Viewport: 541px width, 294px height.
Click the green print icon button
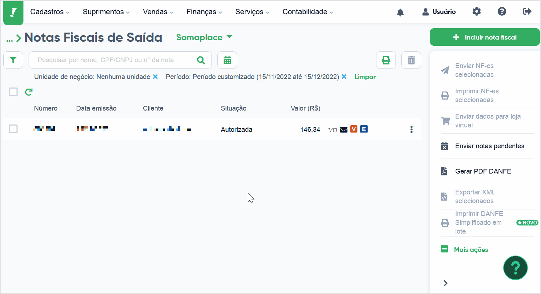click(x=386, y=60)
